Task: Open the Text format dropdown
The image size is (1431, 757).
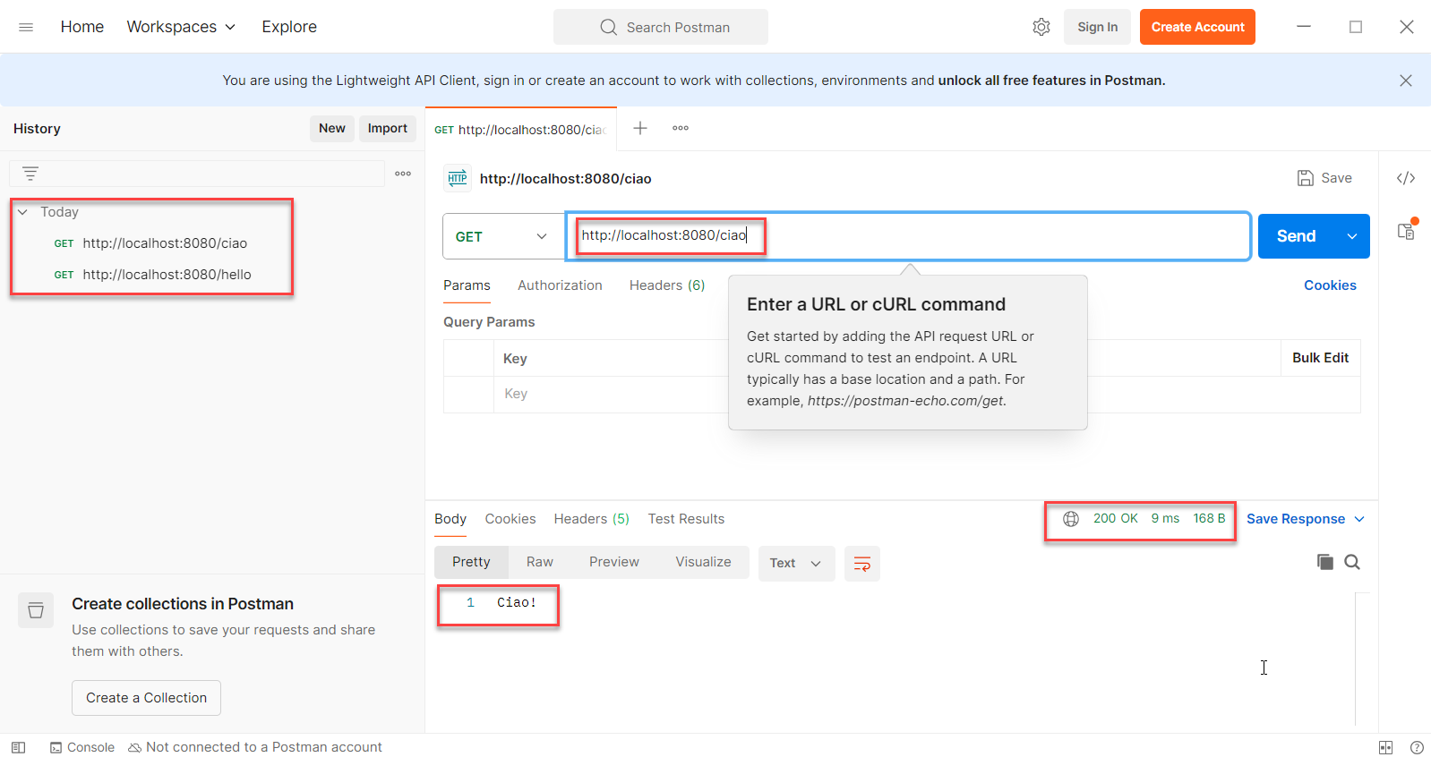Action: (796, 564)
